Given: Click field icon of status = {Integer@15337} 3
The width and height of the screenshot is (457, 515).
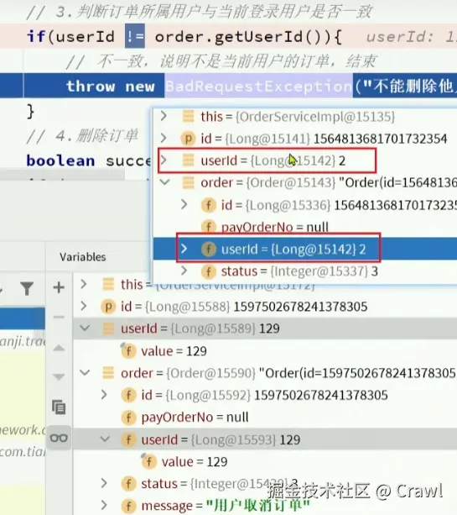Looking at the screenshot, I should (209, 271).
